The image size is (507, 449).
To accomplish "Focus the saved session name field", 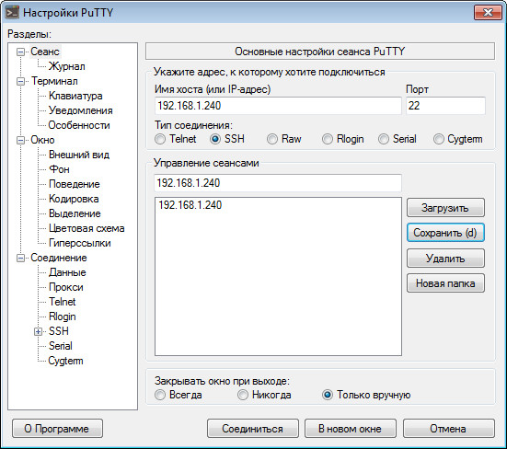I will pyautogui.click(x=278, y=183).
